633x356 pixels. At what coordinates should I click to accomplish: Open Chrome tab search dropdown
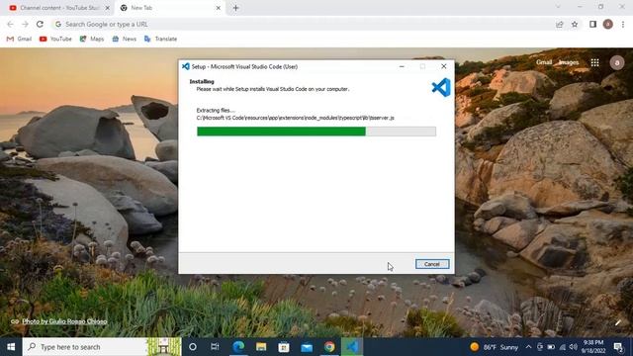pos(558,7)
